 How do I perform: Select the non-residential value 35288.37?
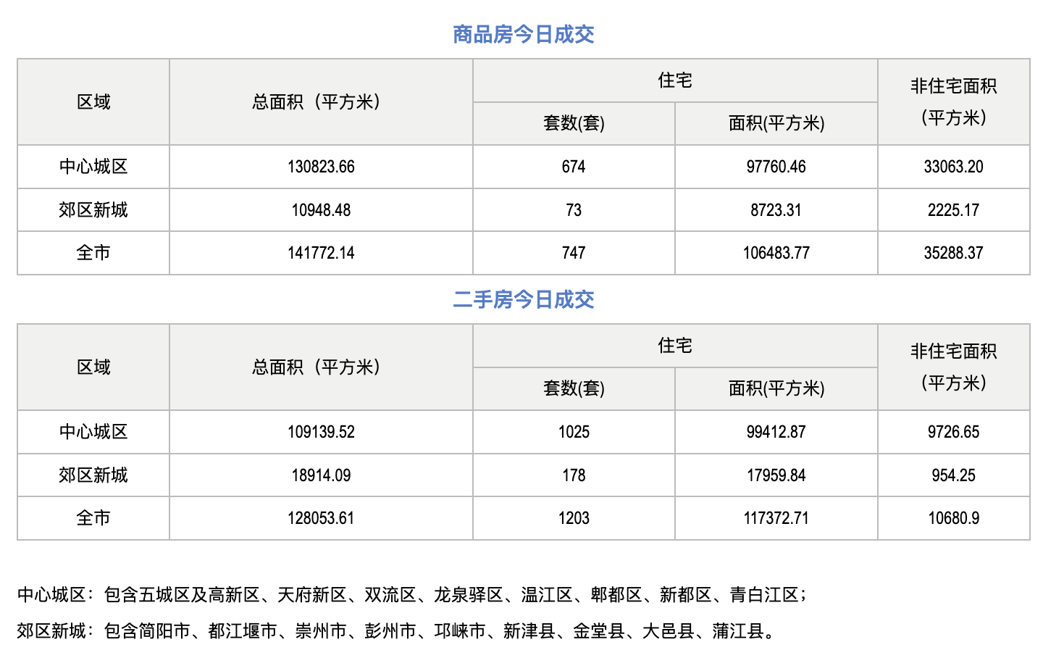coord(953,253)
